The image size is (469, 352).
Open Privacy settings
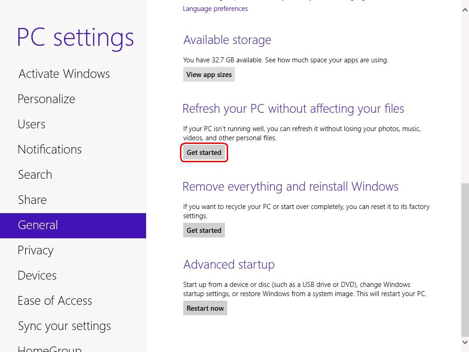pos(35,250)
